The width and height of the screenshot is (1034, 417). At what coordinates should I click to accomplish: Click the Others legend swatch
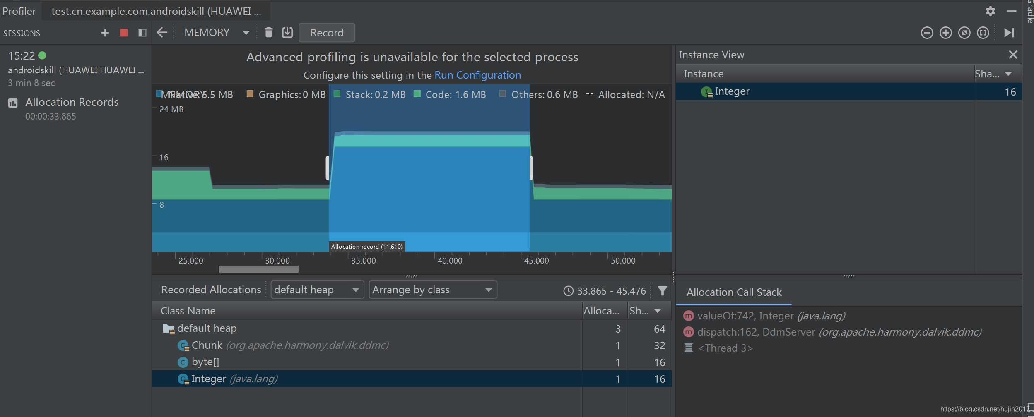click(x=503, y=94)
